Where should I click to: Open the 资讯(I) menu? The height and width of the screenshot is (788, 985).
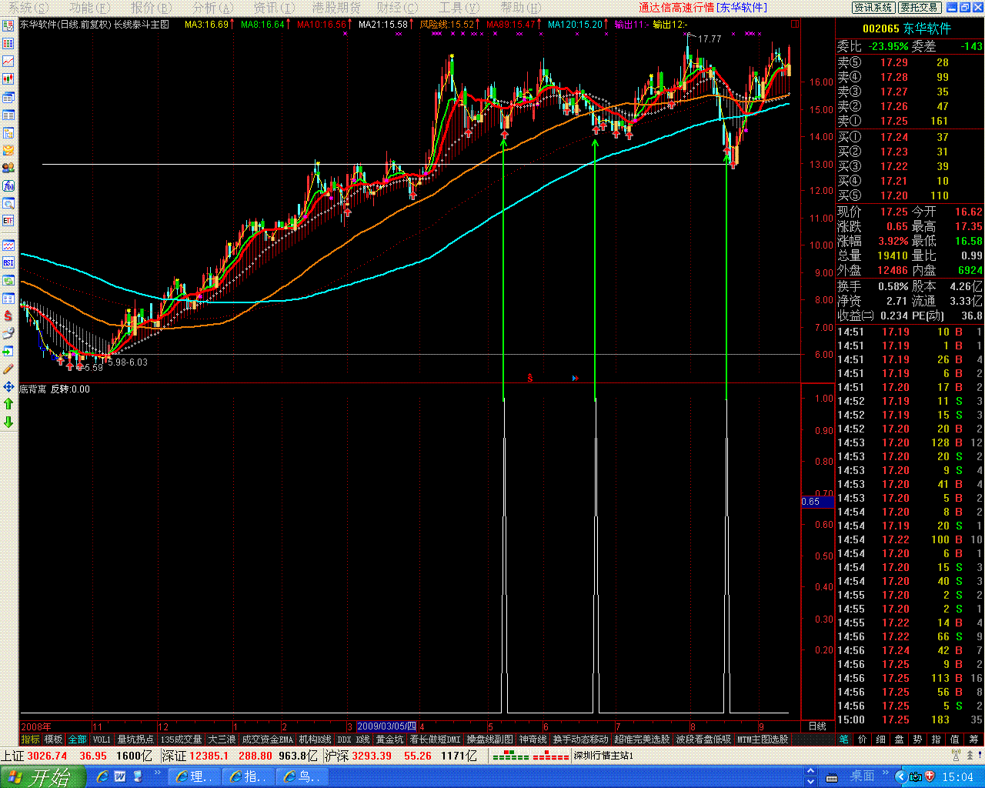click(x=274, y=8)
